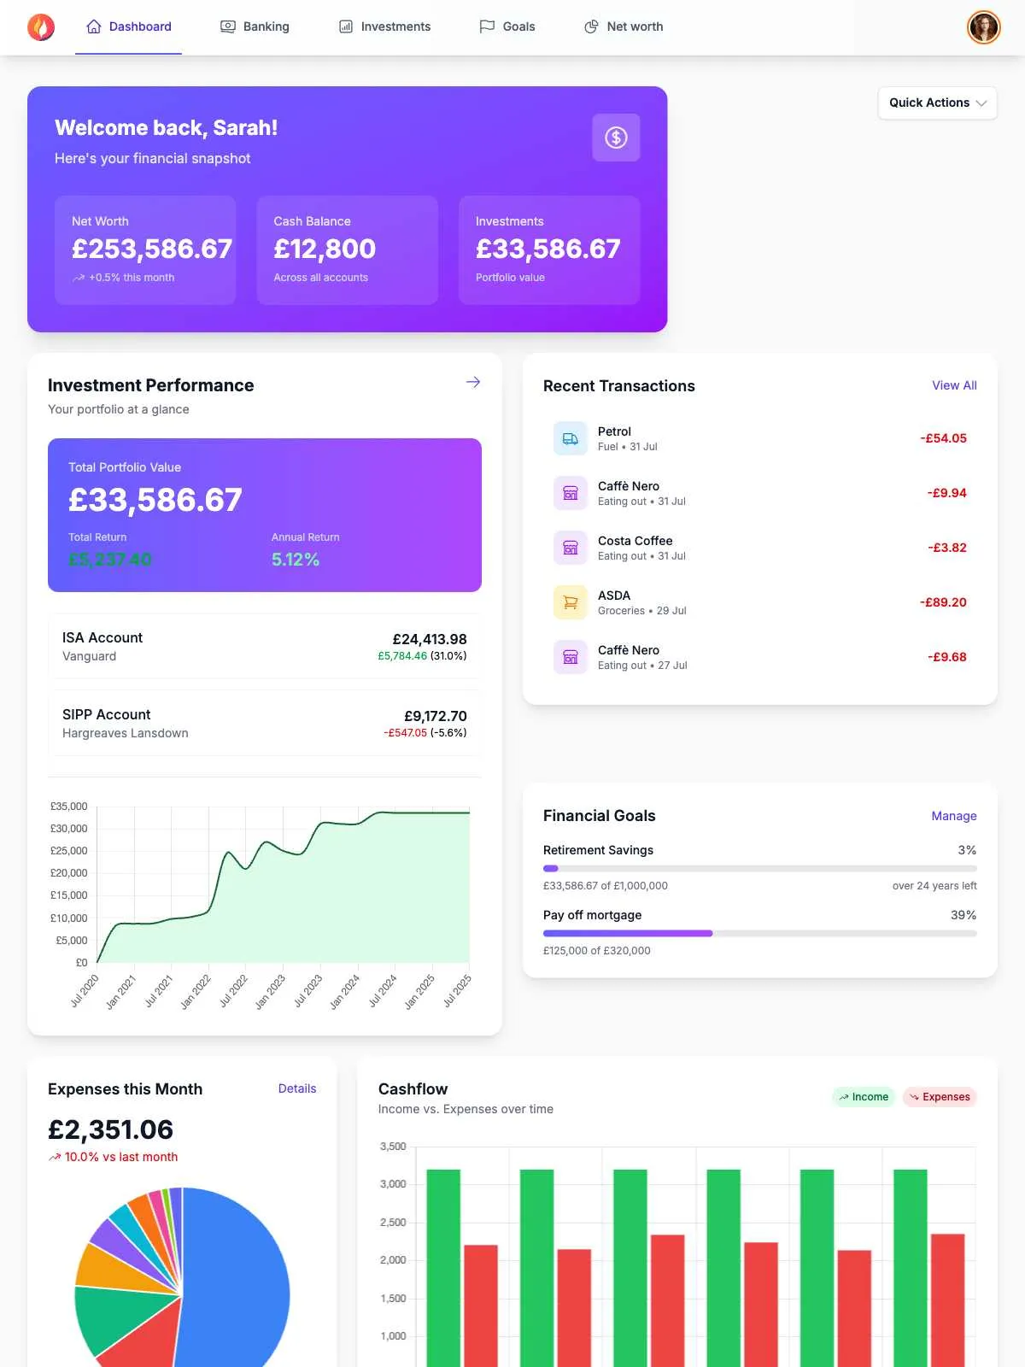Click the £9,172.70 SIPP balance
Screen dimensions: 1025x1367
[436, 716]
